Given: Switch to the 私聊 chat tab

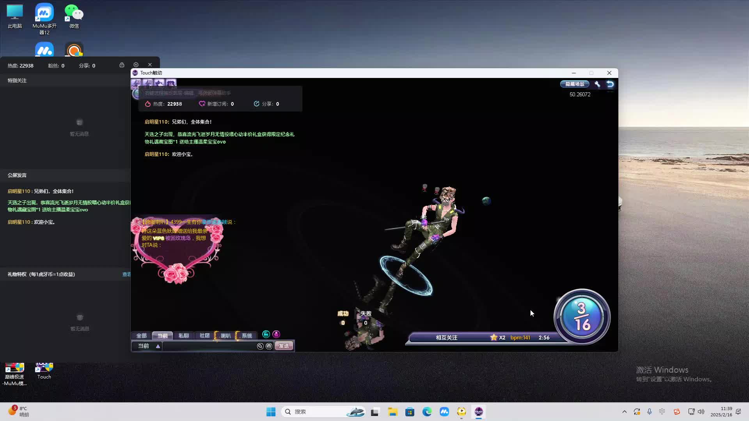Looking at the screenshot, I should (x=183, y=336).
